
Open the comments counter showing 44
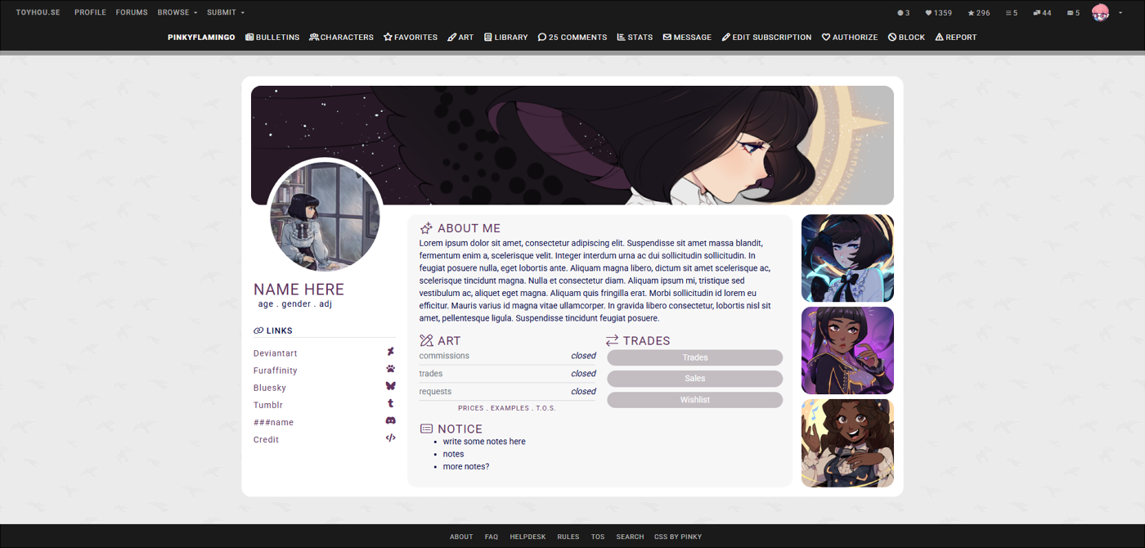point(1042,12)
